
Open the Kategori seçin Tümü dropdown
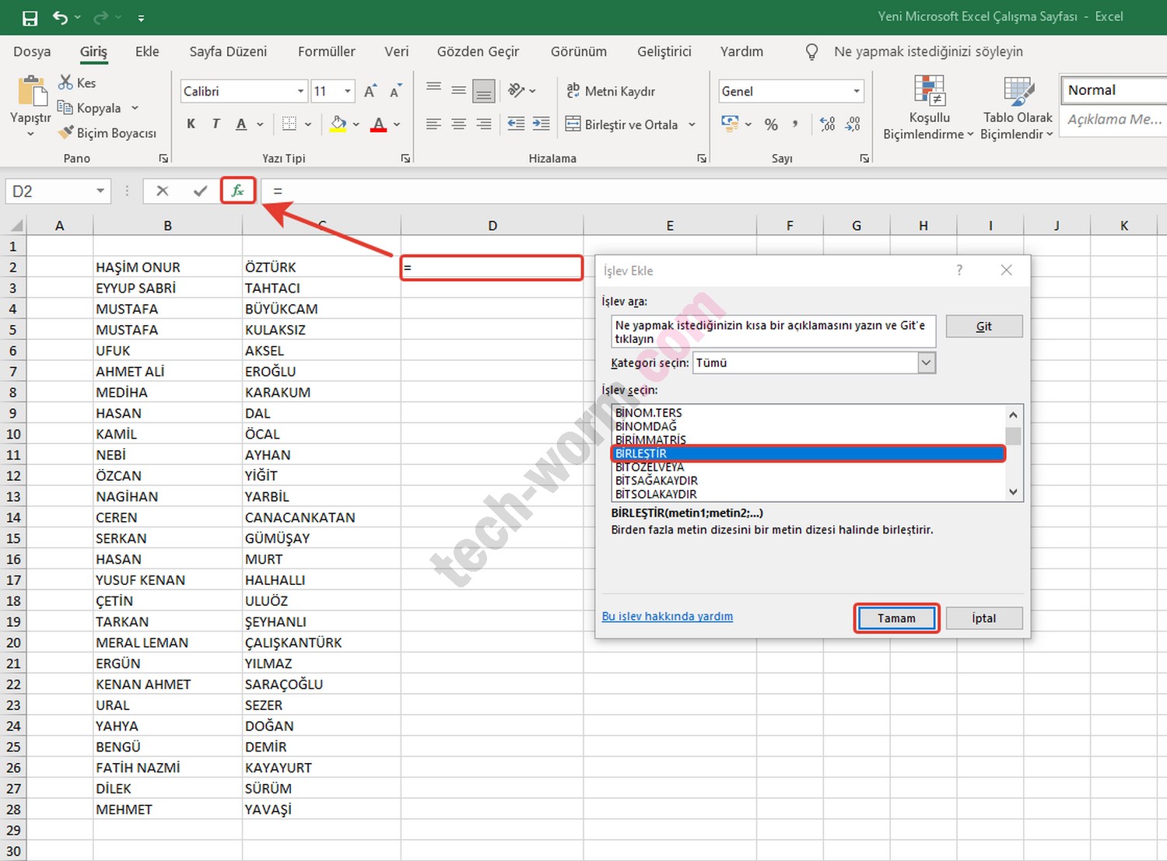click(x=926, y=362)
